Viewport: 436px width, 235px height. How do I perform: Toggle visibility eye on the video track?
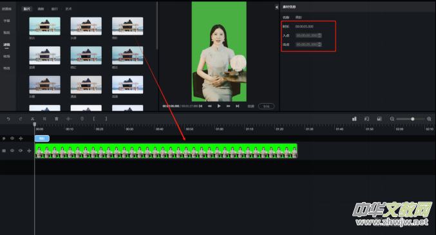click(12, 151)
